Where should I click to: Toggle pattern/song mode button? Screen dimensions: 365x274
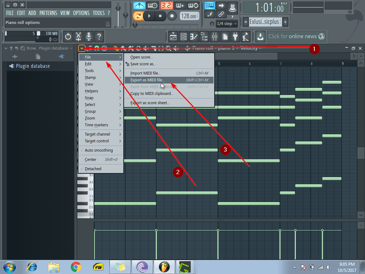point(138,16)
